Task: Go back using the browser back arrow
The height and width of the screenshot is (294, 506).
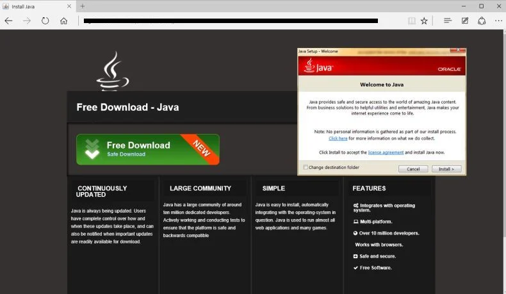Action: [x=9, y=21]
